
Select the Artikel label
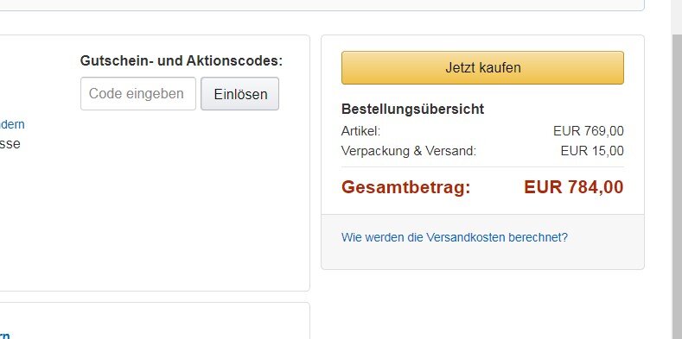coord(360,130)
